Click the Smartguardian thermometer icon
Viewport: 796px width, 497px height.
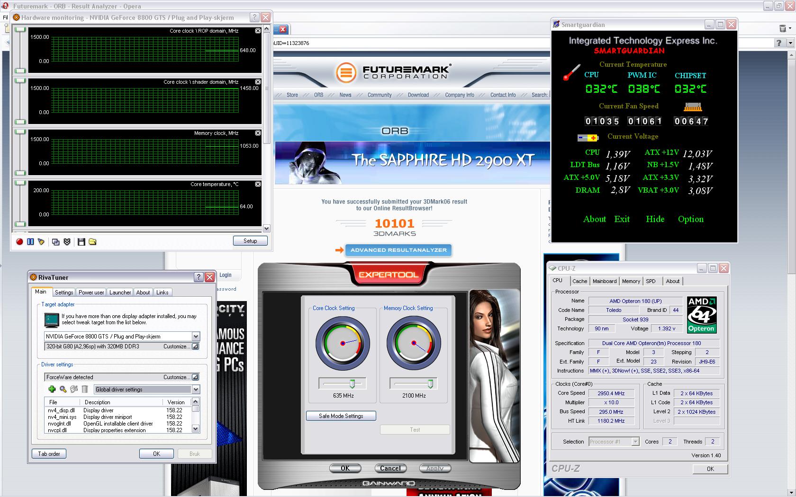coord(571,72)
